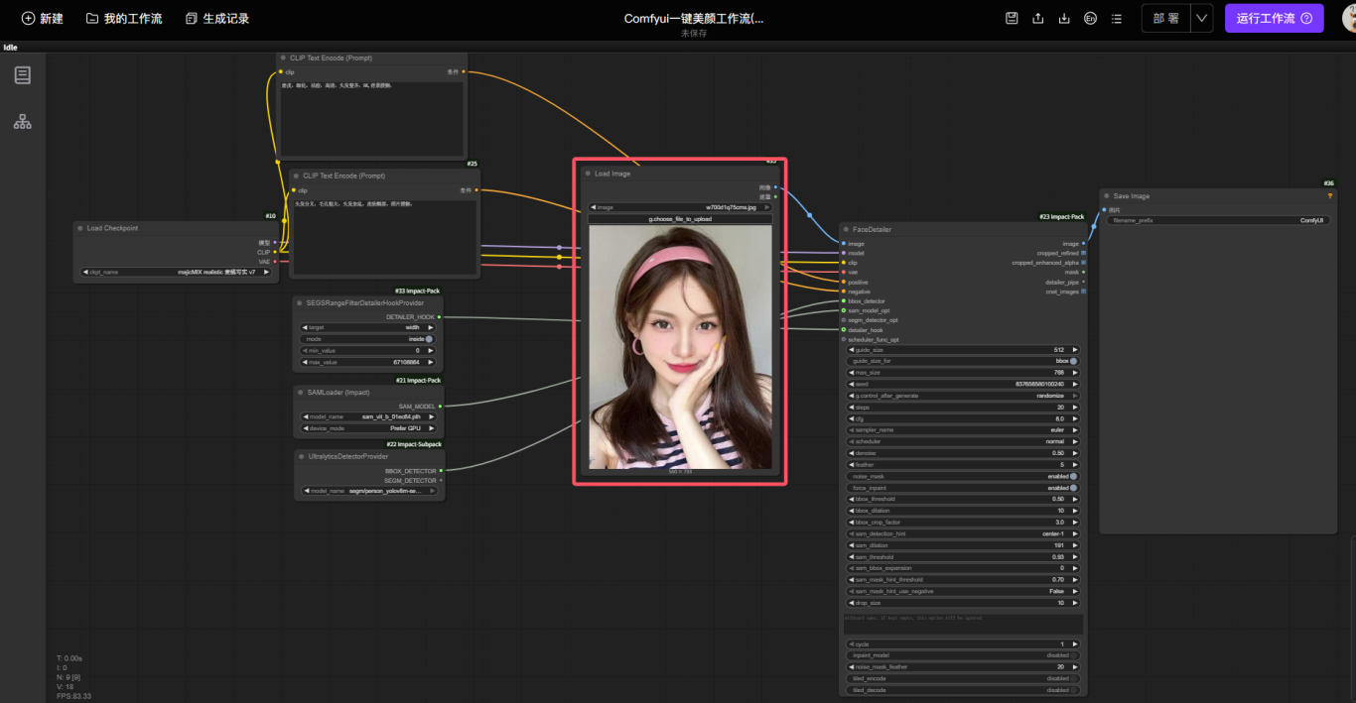Click the 部署 button
The height and width of the screenshot is (703, 1356).
tap(1166, 18)
